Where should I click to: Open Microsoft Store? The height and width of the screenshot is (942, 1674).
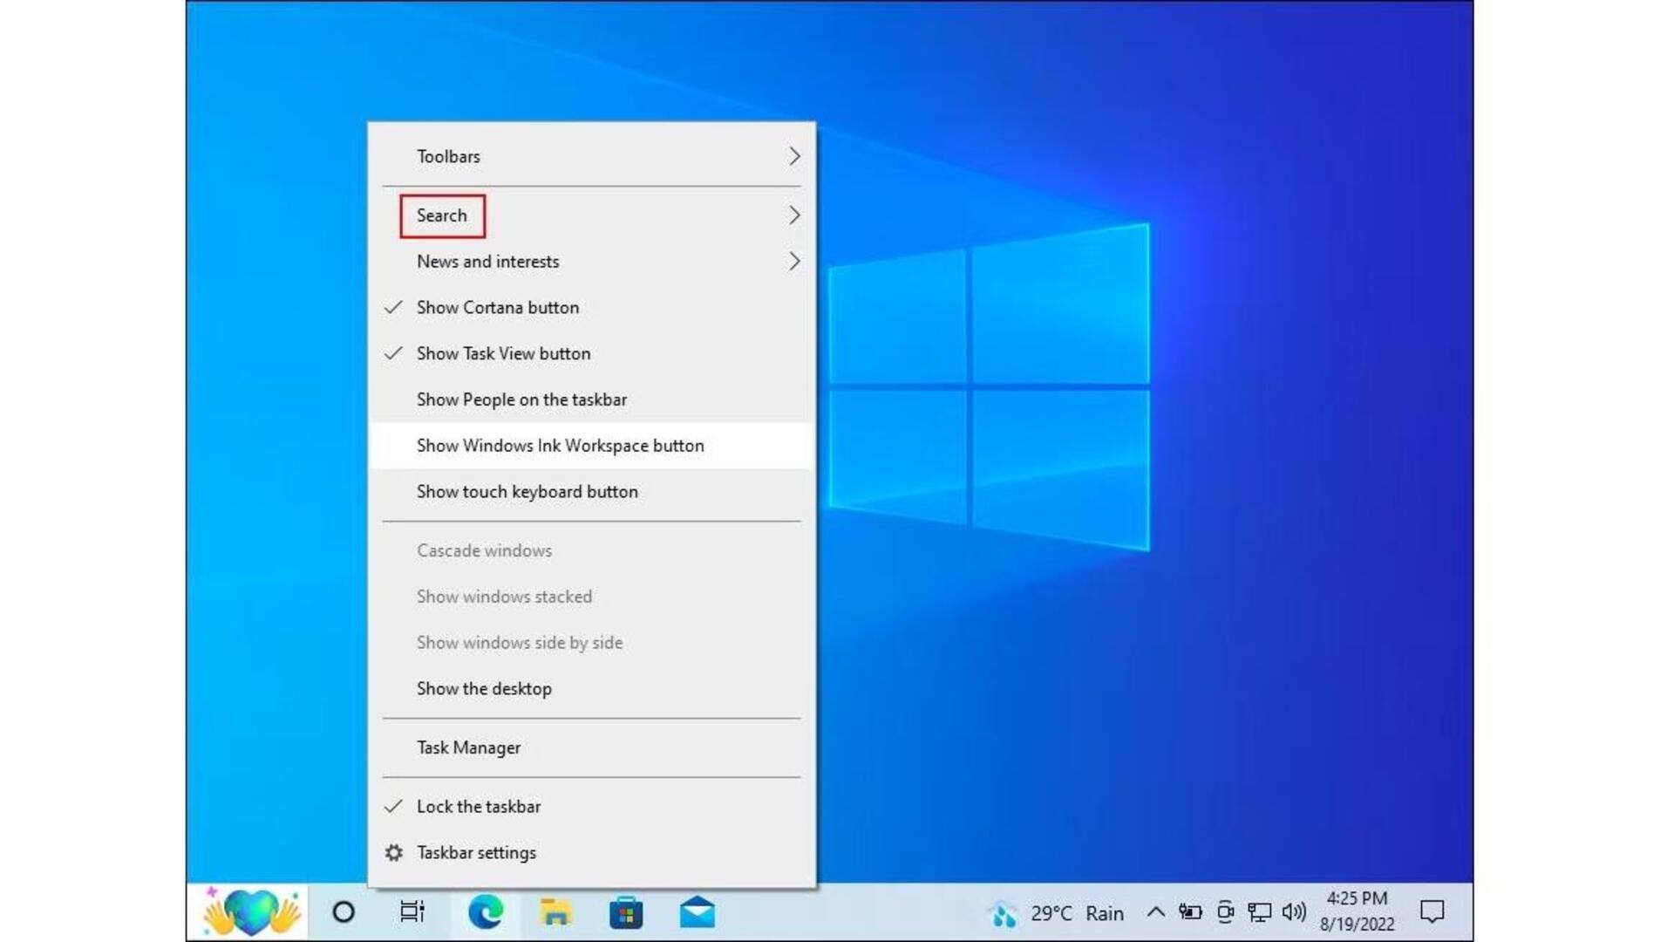pos(627,912)
